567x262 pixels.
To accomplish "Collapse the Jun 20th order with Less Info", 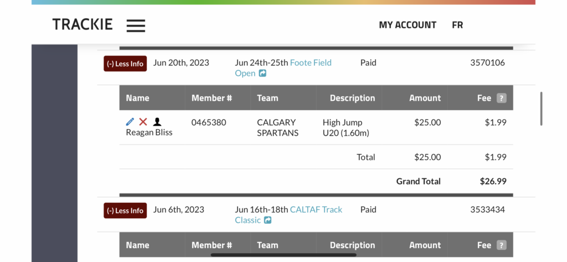I will pos(125,64).
